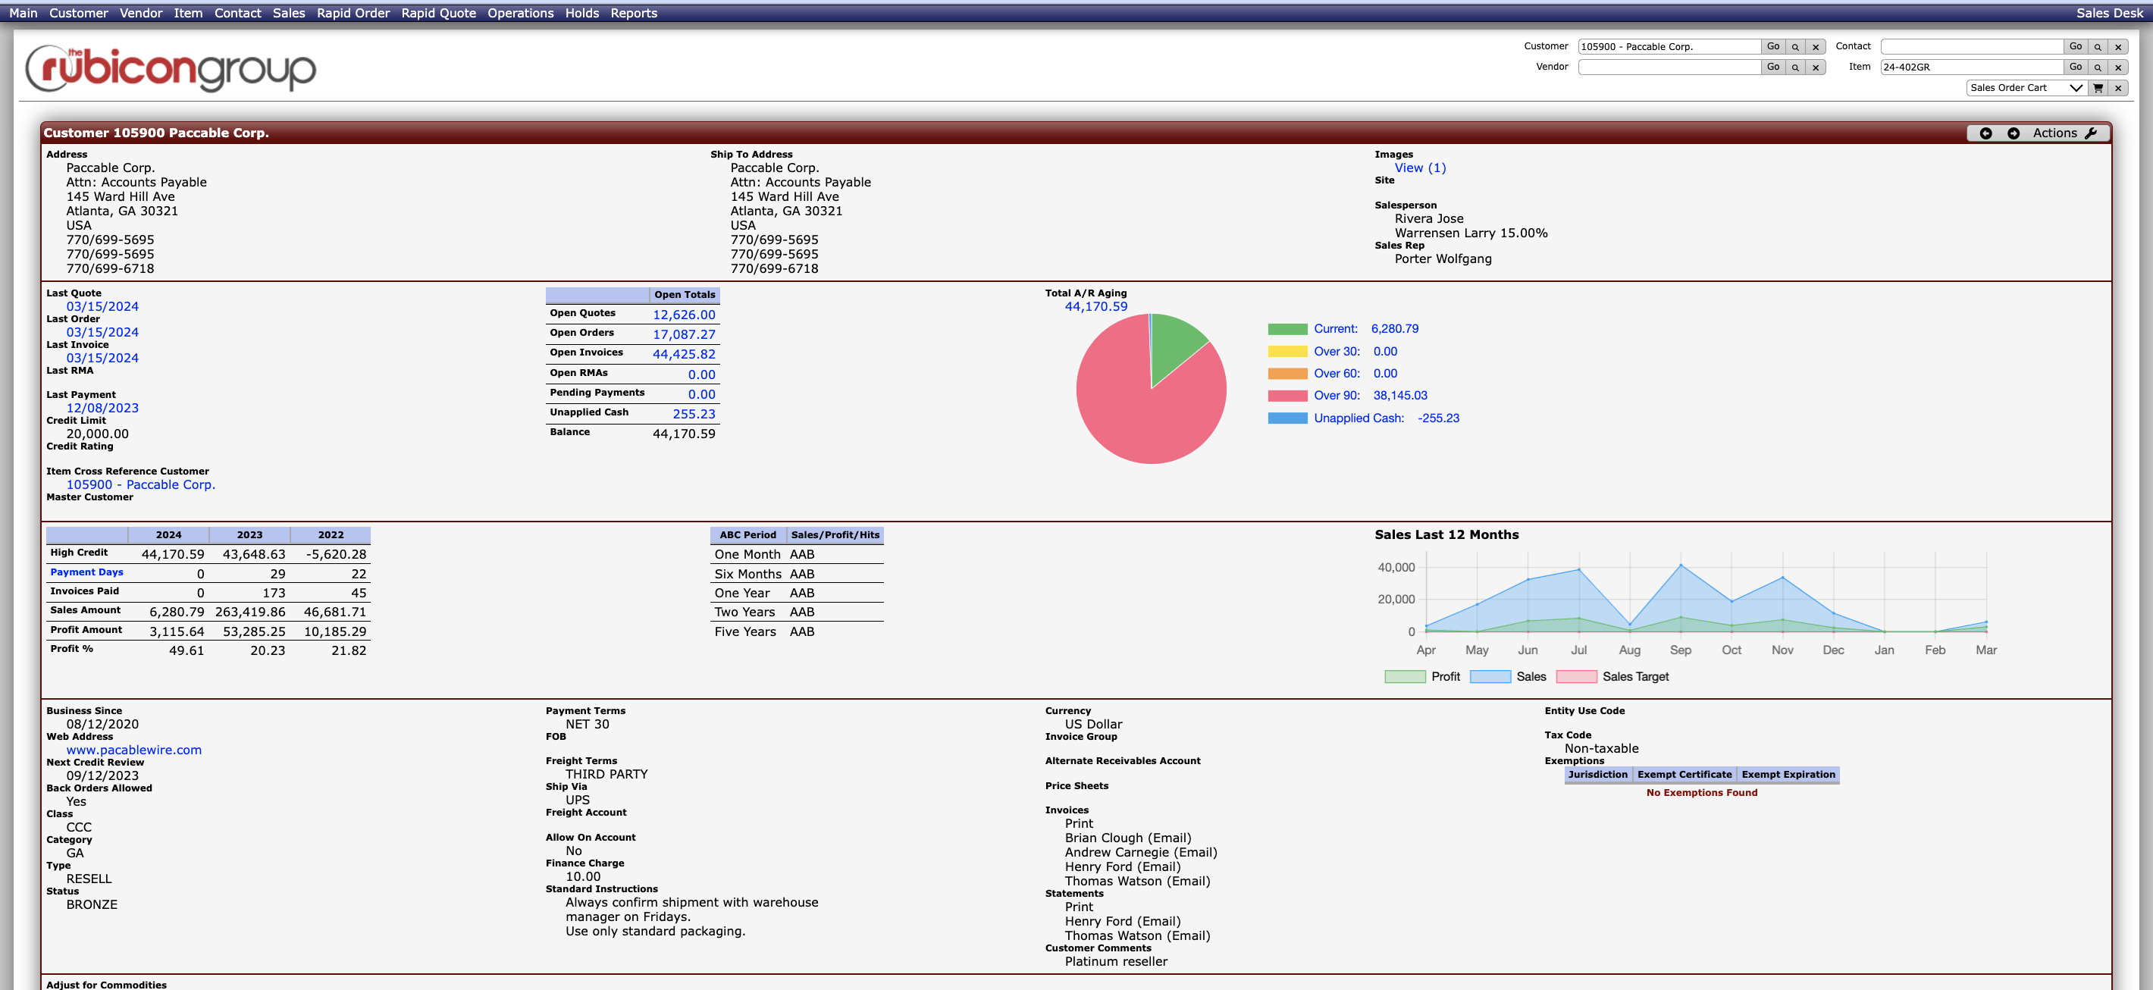Open the View (1) images link

coord(1418,167)
